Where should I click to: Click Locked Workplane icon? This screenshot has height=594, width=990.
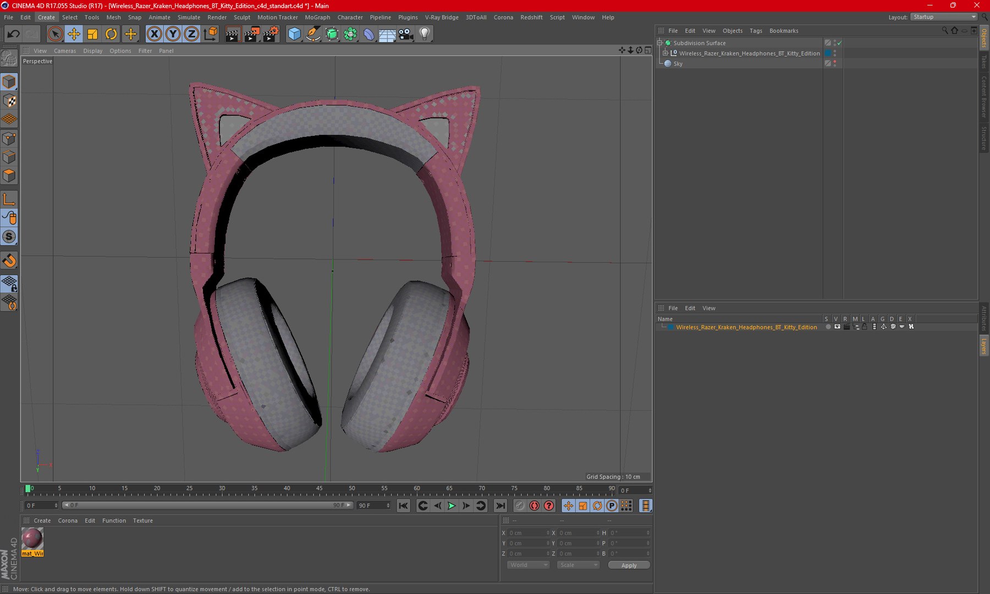[9, 284]
